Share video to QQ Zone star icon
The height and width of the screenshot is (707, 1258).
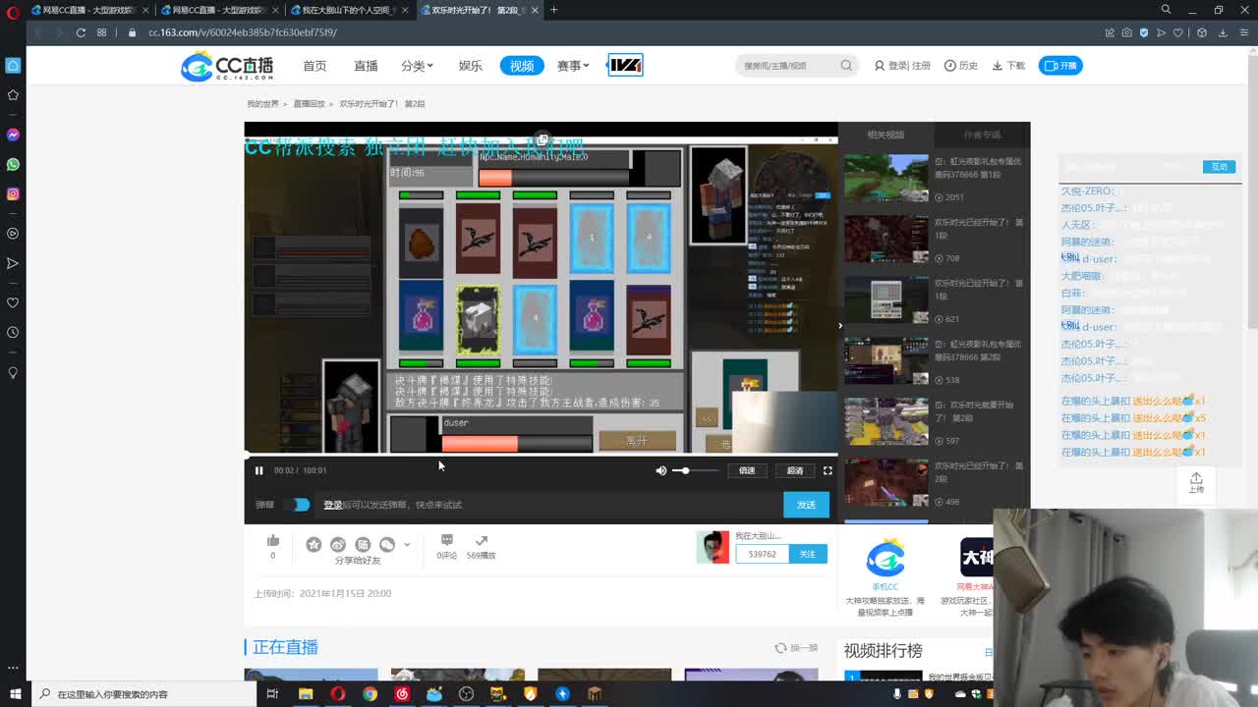pos(314,544)
